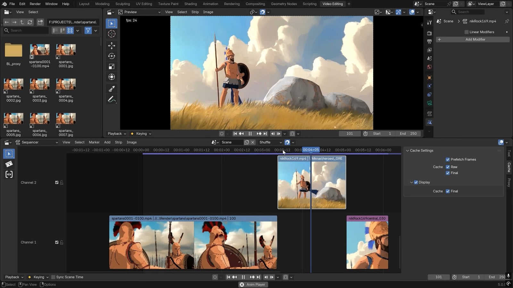This screenshot has height=288, width=513.
Task: Go back in the file browser
Action: pyautogui.click(x=6, y=22)
